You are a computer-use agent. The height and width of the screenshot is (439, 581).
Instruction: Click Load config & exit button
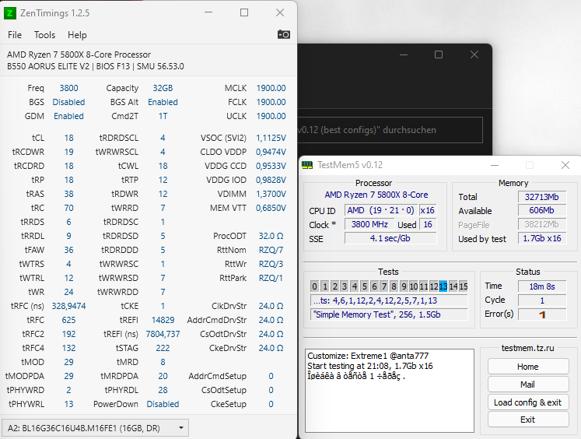[x=528, y=402]
